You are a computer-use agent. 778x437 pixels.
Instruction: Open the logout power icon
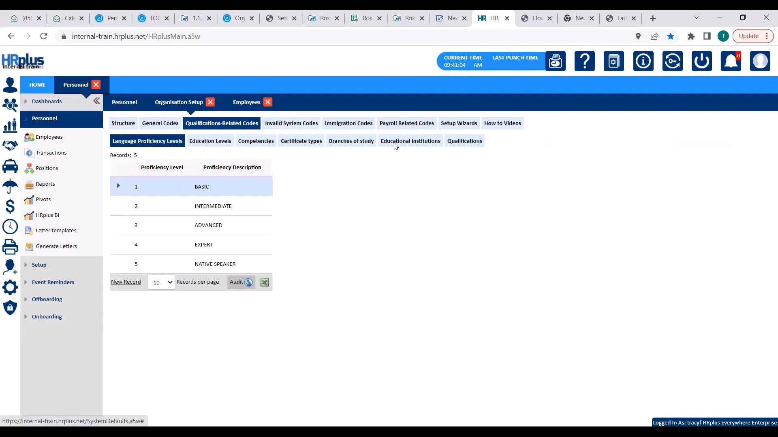click(701, 61)
